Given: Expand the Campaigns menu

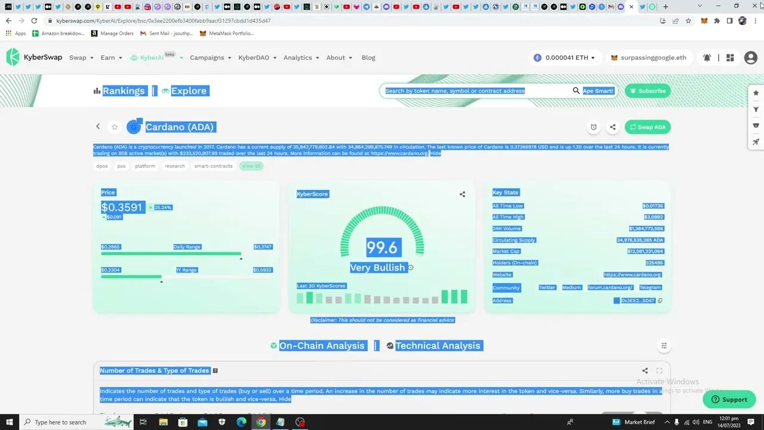Looking at the screenshot, I should [210, 57].
